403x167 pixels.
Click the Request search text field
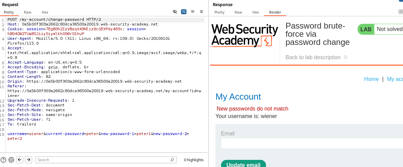pyautogui.click(x=102, y=160)
